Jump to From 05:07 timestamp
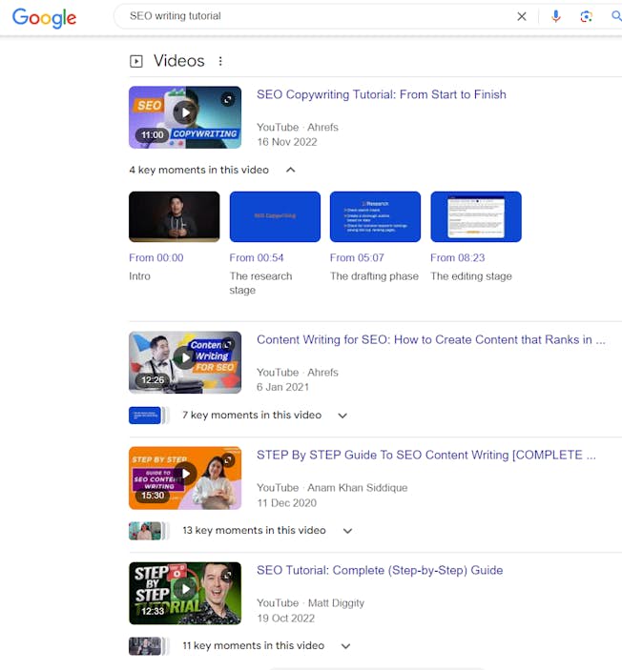Viewport: 622px width, 670px height. (357, 257)
